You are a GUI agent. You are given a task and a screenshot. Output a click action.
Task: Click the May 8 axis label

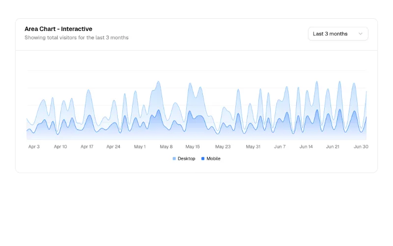click(x=166, y=147)
